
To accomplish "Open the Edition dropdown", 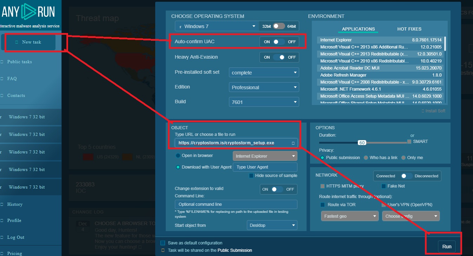I will [264, 87].
